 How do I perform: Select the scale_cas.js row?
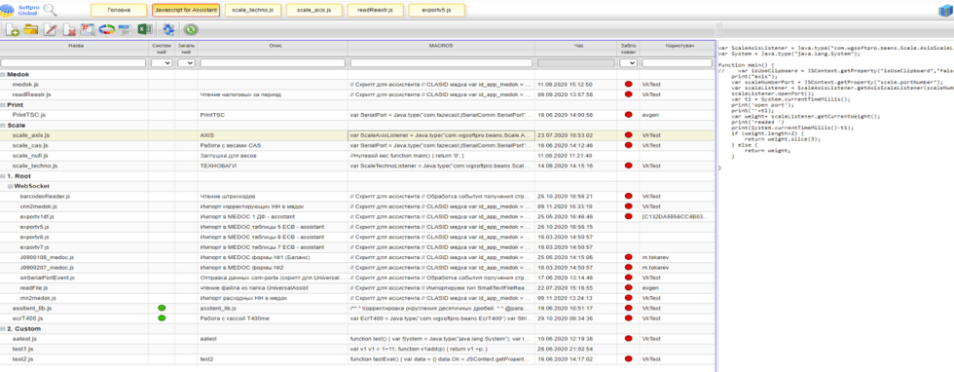point(358,145)
